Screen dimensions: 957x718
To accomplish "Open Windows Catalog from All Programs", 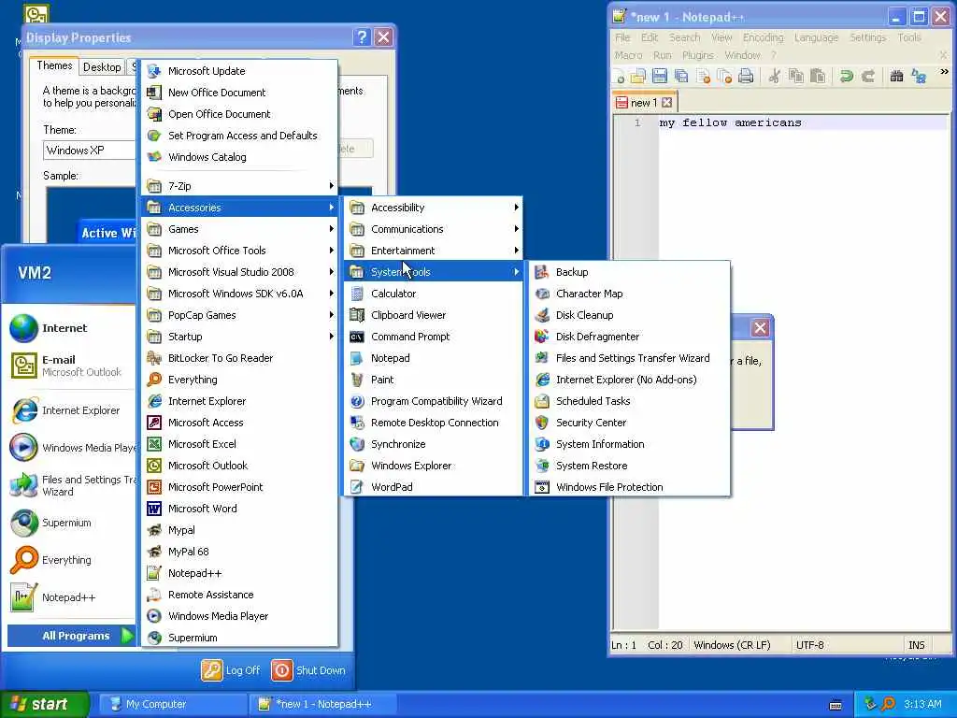I will point(240,157).
